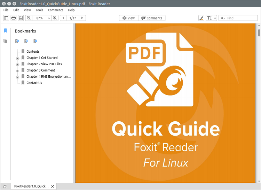Go to the next page arrow
This screenshot has width=261, height=190.
[82, 18]
